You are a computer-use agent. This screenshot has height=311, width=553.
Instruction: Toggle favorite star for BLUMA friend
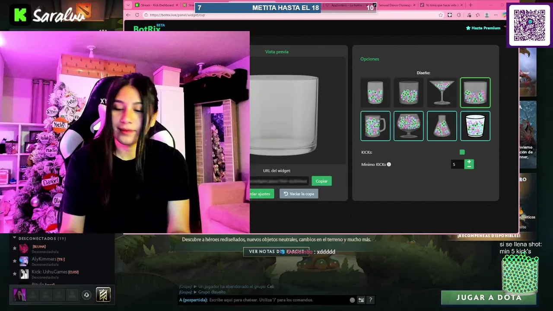point(15,248)
